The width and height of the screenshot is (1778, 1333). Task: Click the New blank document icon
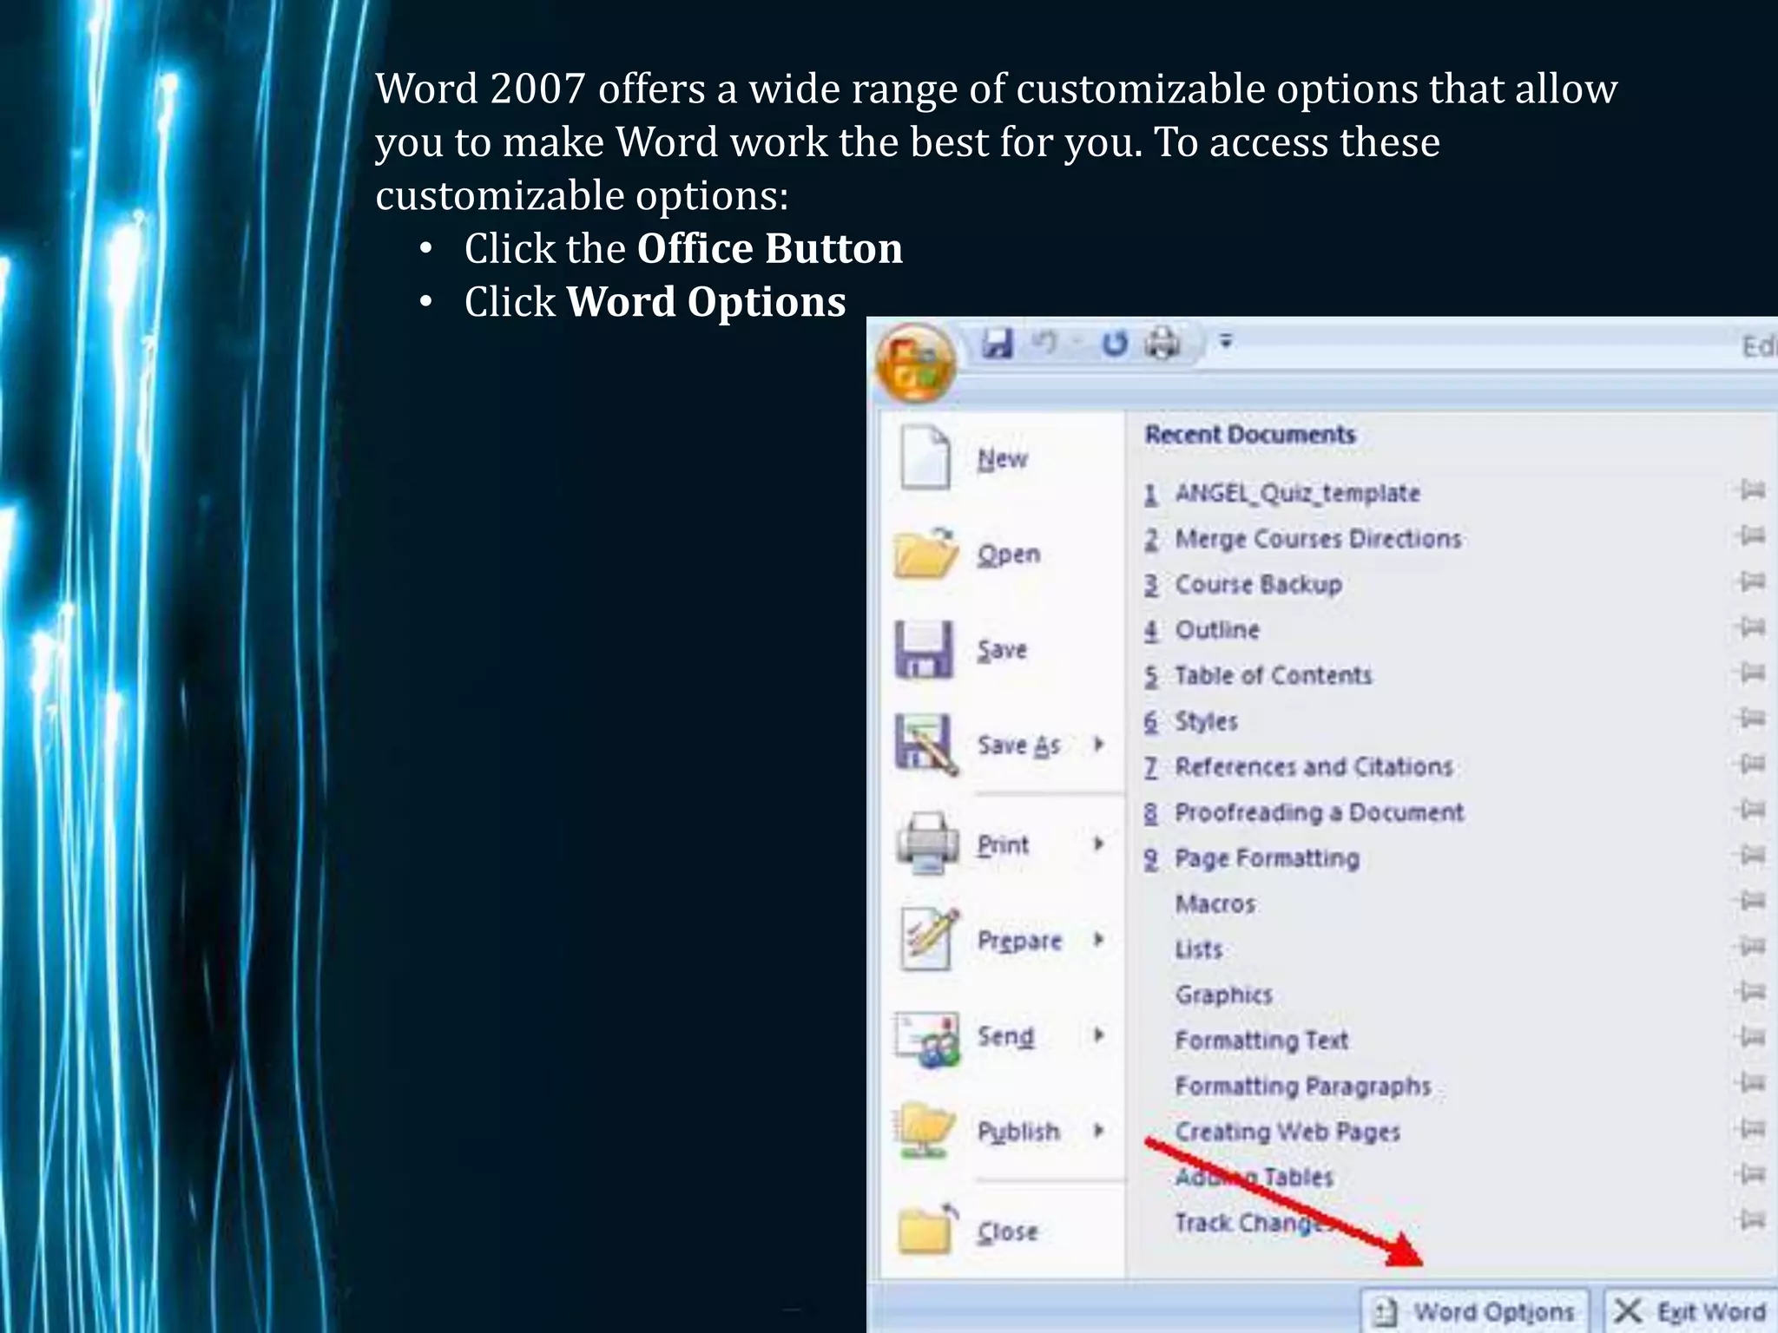coord(925,457)
